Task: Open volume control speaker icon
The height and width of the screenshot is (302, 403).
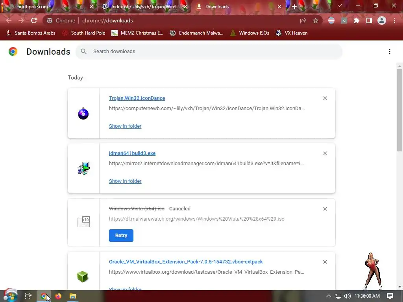Action: pos(347,296)
